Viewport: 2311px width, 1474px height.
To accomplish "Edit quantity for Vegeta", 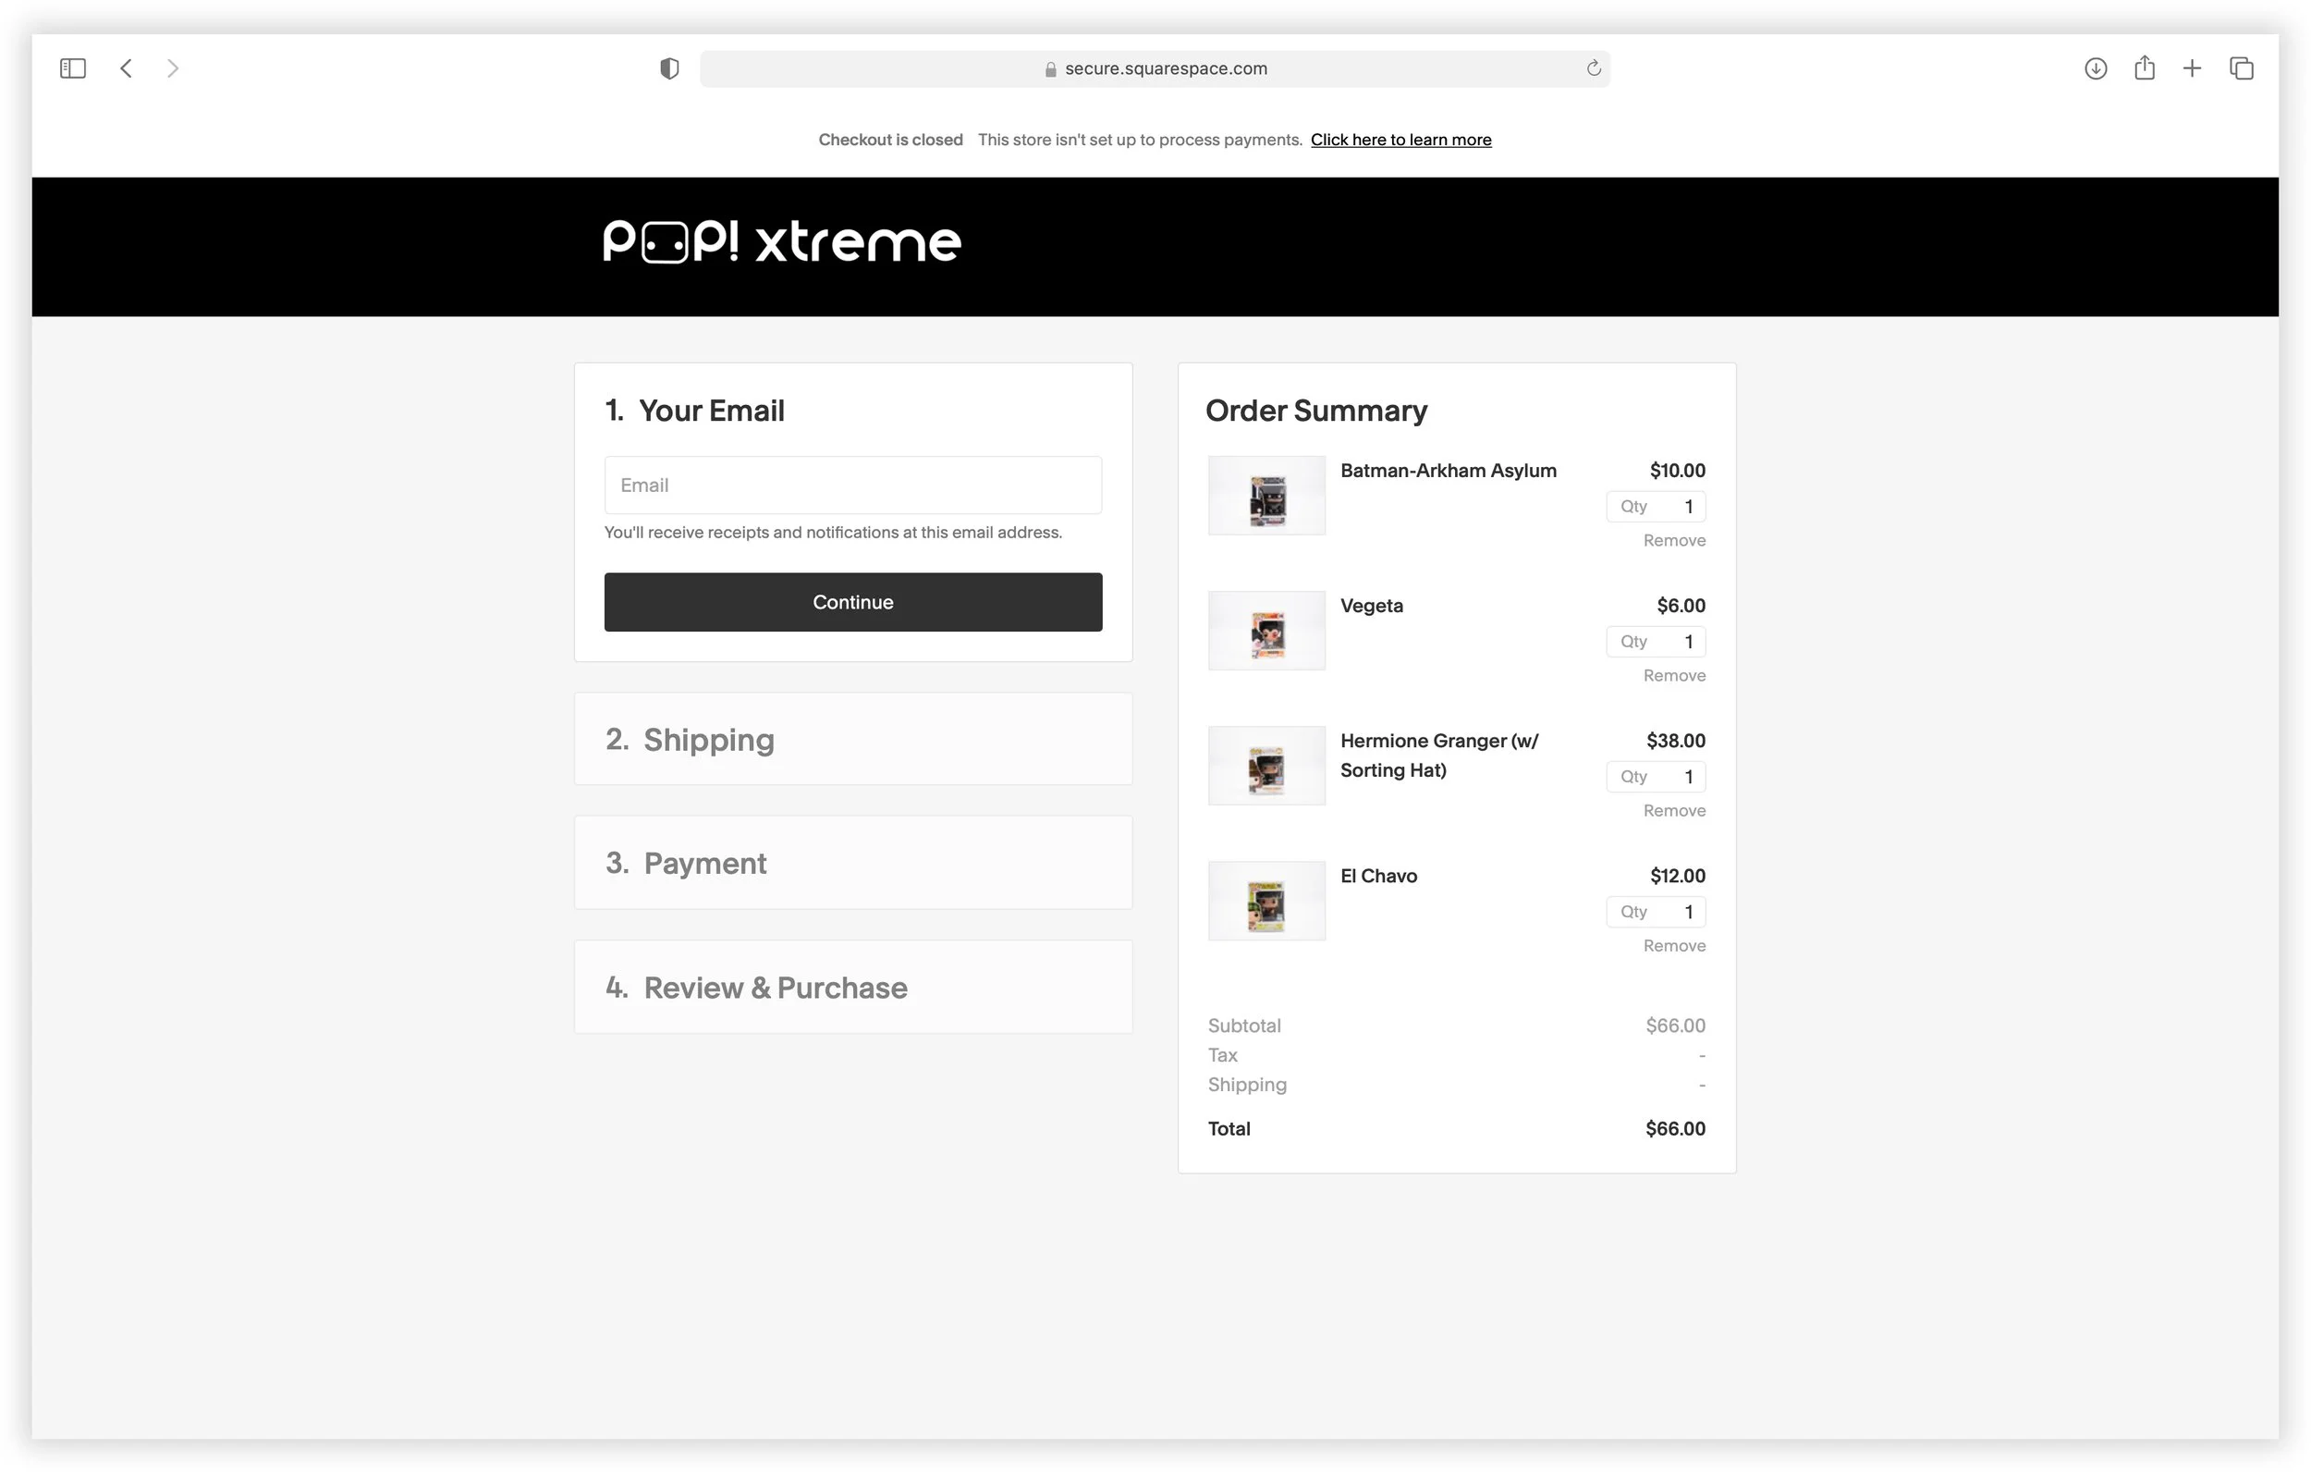I will [1657, 642].
